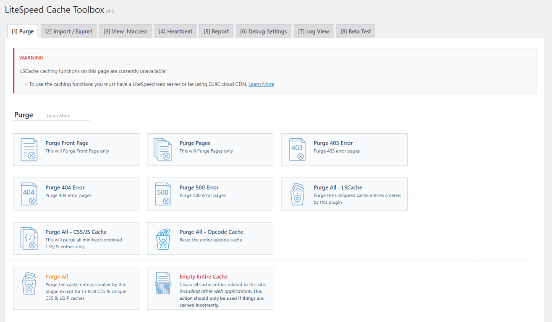Click the PHP opcode cache bin icon
Viewport: 552px width, 322px height.
(x=163, y=238)
